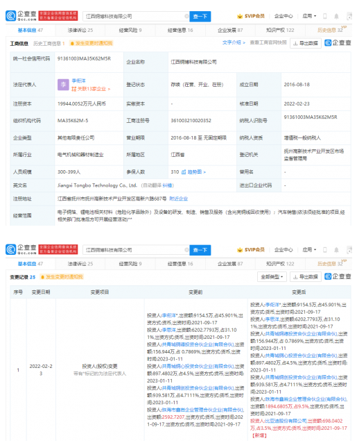The width and height of the screenshot is (357, 443).
Task: Open the 企业发展 87 tab on the 工商信息 page
Action: coord(230,31)
